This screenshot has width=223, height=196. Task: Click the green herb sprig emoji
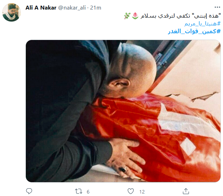pyautogui.click(x=127, y=16)
